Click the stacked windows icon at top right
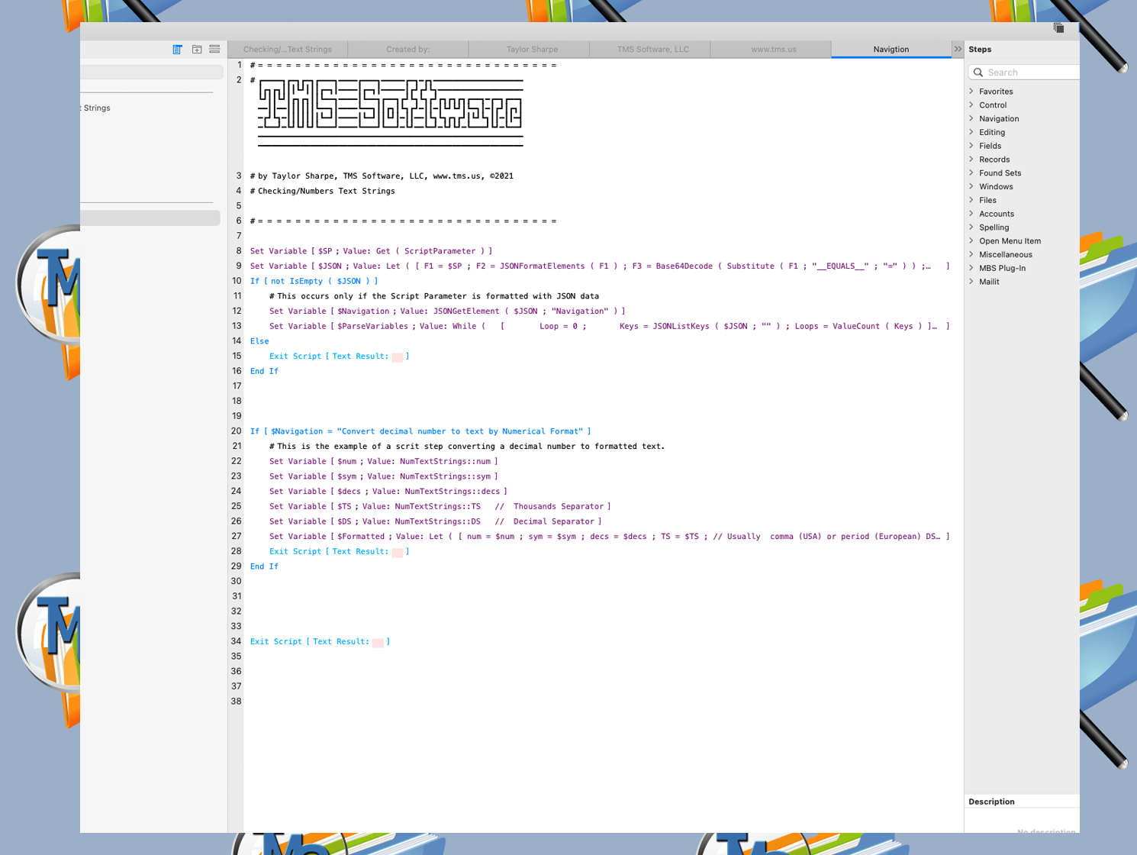The height and width of the screenshot is (855, 1137). pos(1058,27)
